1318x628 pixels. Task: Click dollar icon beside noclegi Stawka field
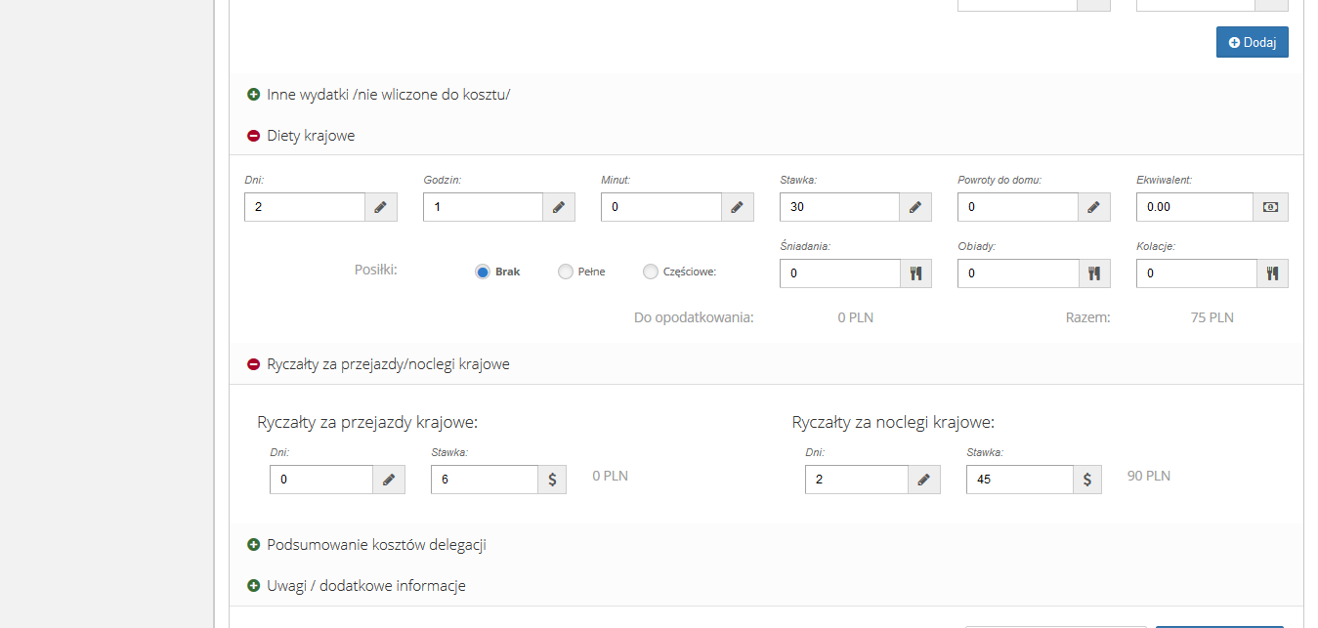click(x=1087, y=480)
